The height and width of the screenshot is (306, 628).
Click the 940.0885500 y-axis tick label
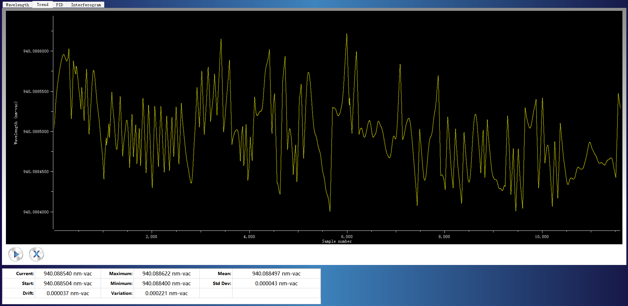pyautogui.click(x=36, y=92)
